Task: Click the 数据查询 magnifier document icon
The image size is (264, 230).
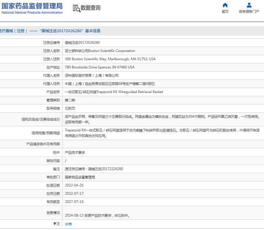Action: 77,8
